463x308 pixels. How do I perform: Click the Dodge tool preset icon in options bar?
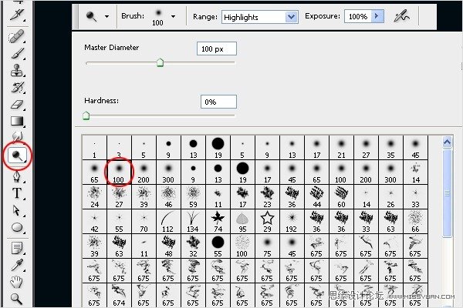click(x=91, y=16)
